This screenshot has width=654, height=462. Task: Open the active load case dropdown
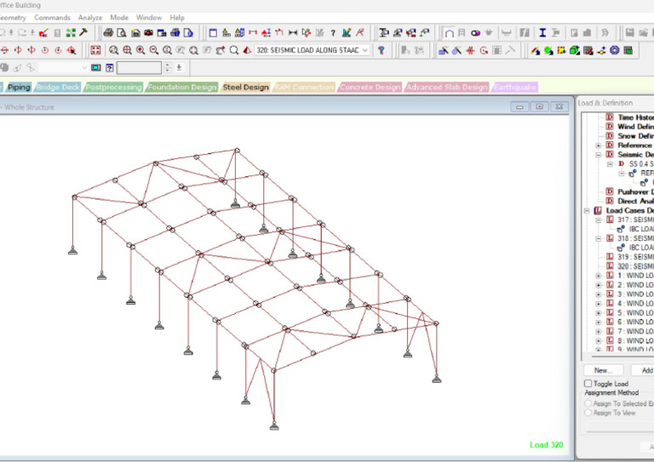pyautogui.click(x=365, y=50)
